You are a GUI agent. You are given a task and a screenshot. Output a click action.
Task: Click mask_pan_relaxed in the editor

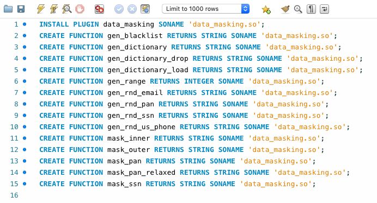(x=142, y=173)
